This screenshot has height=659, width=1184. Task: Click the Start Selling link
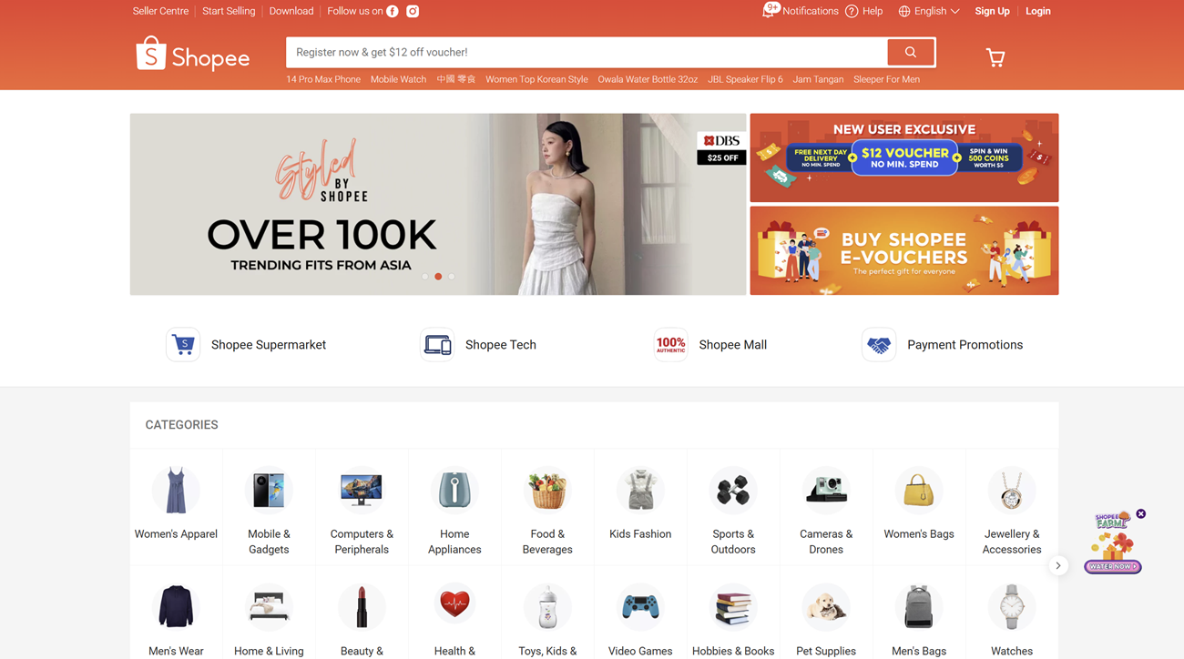[229, 11]
